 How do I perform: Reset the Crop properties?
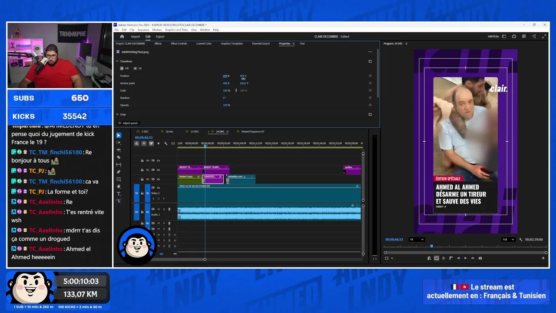click(x=370, y=114)
